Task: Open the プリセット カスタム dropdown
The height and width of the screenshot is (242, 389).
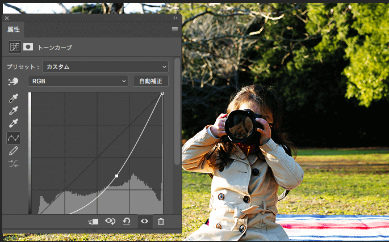Action: tap(105, 66)
